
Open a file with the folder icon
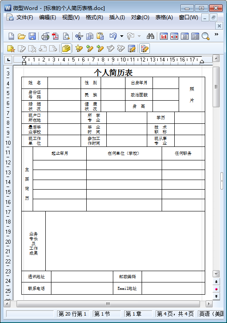(x=22, y=36)
